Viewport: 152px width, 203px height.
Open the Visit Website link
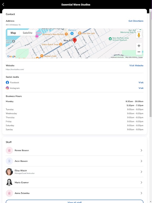136,65
